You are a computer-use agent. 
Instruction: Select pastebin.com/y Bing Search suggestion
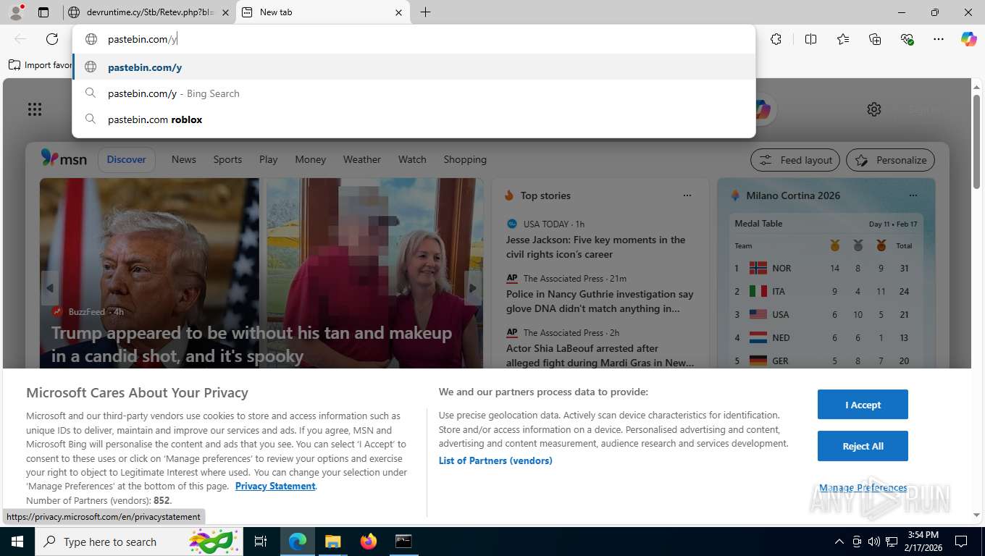pyautogui.click(x=414, y=93)
